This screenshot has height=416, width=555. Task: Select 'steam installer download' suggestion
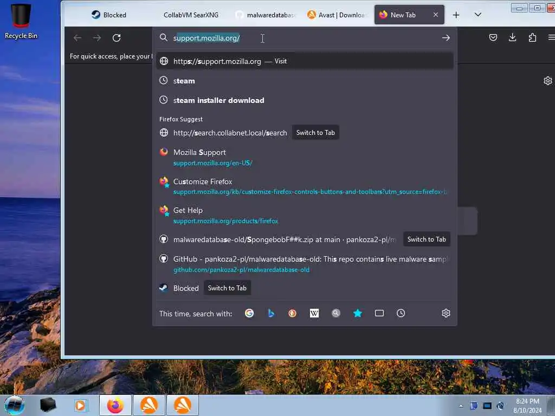305,100
